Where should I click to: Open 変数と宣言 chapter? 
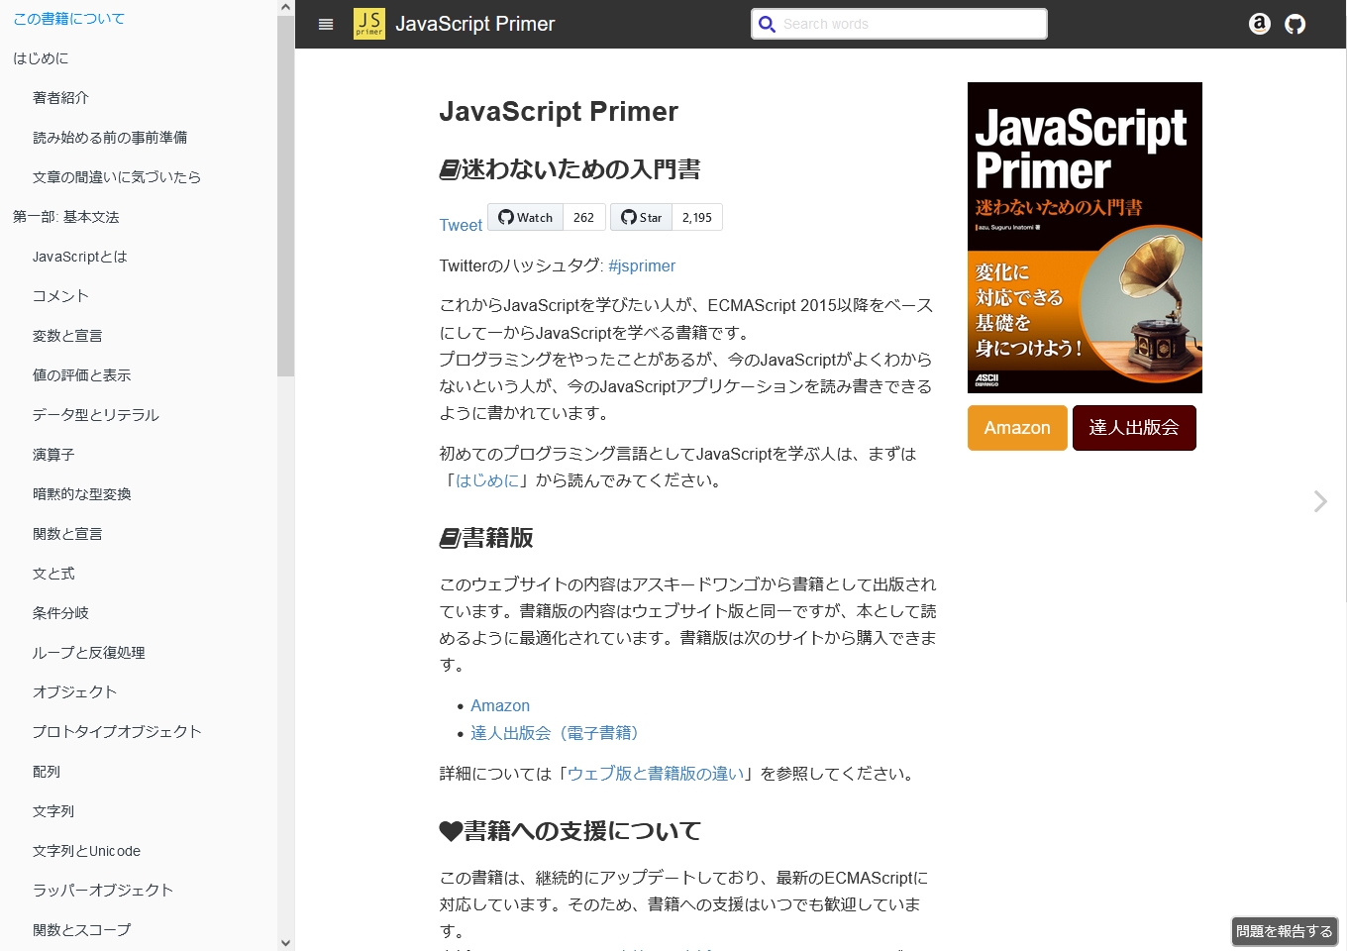coord(67,336)
